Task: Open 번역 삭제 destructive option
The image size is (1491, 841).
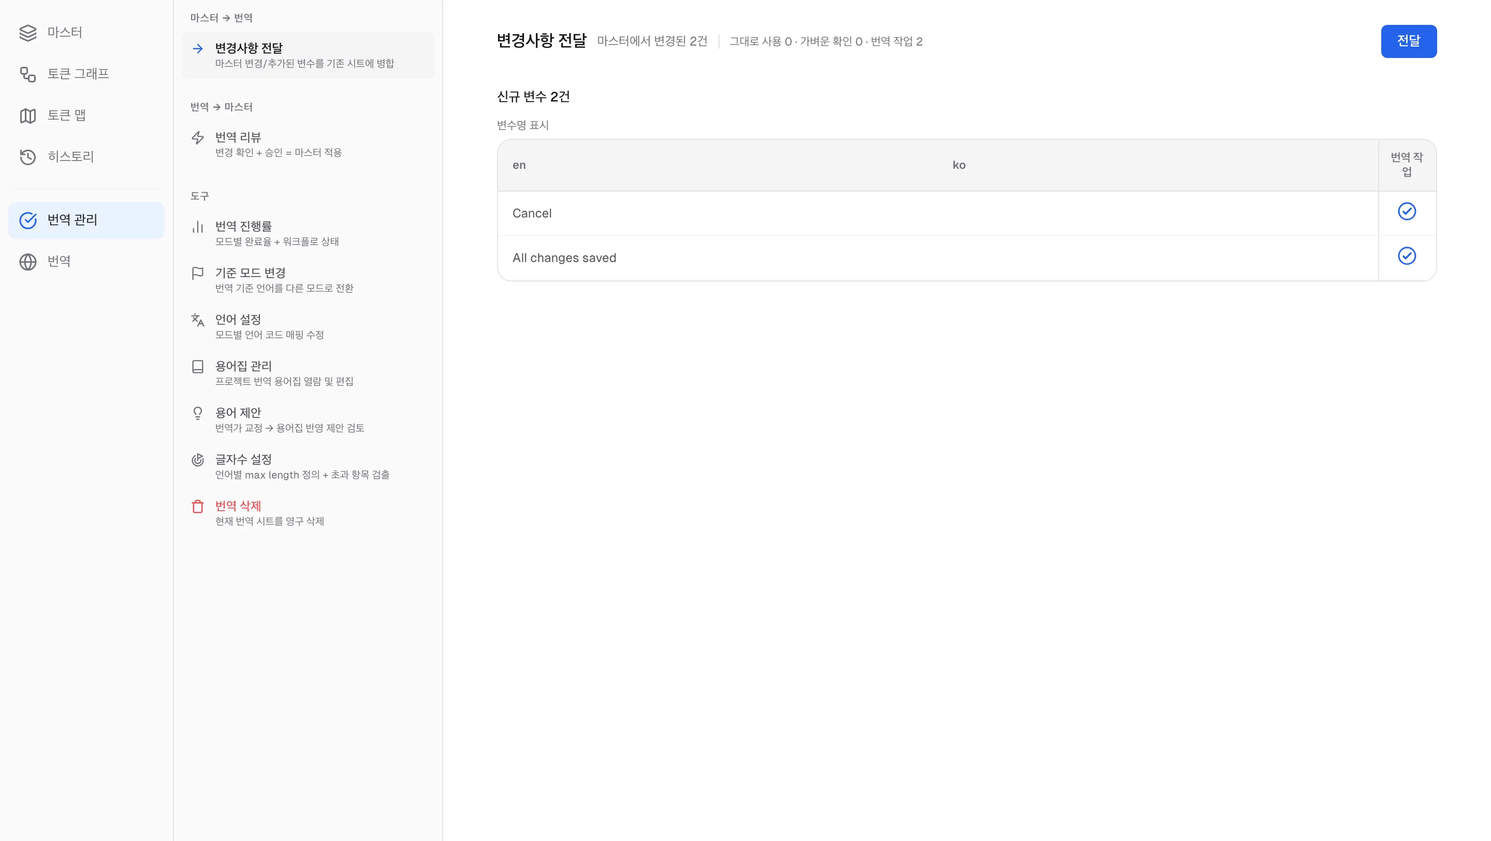Action: (x=308, y=513)
